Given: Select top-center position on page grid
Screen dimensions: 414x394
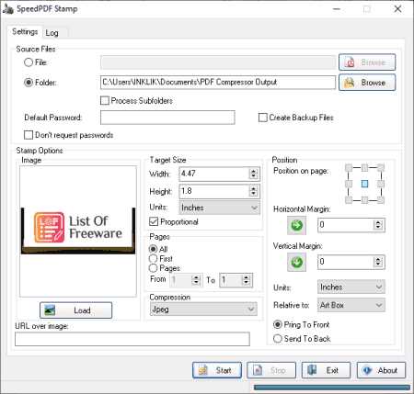Looking at the screenshot, I should [x=364, y=167].
